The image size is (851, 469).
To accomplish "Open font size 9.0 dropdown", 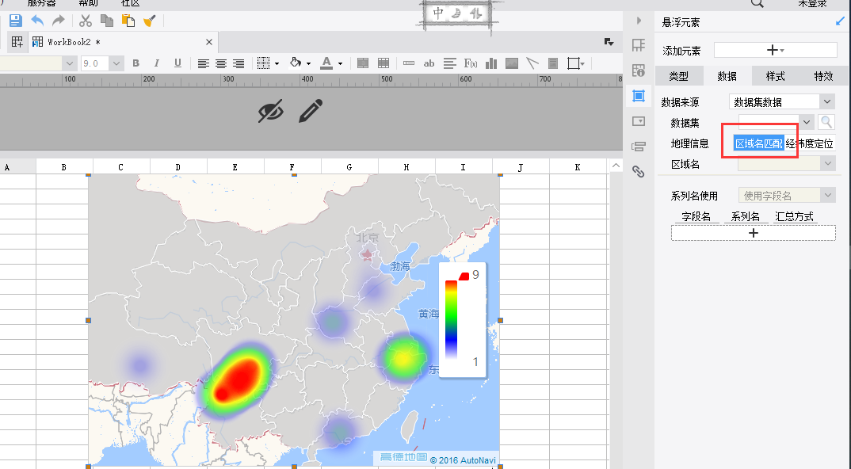I will point(116,63).
